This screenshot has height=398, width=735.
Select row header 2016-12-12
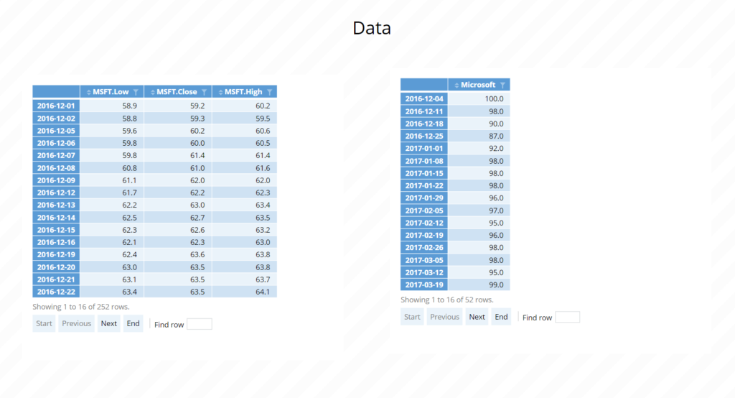click(x=56, y=193)
